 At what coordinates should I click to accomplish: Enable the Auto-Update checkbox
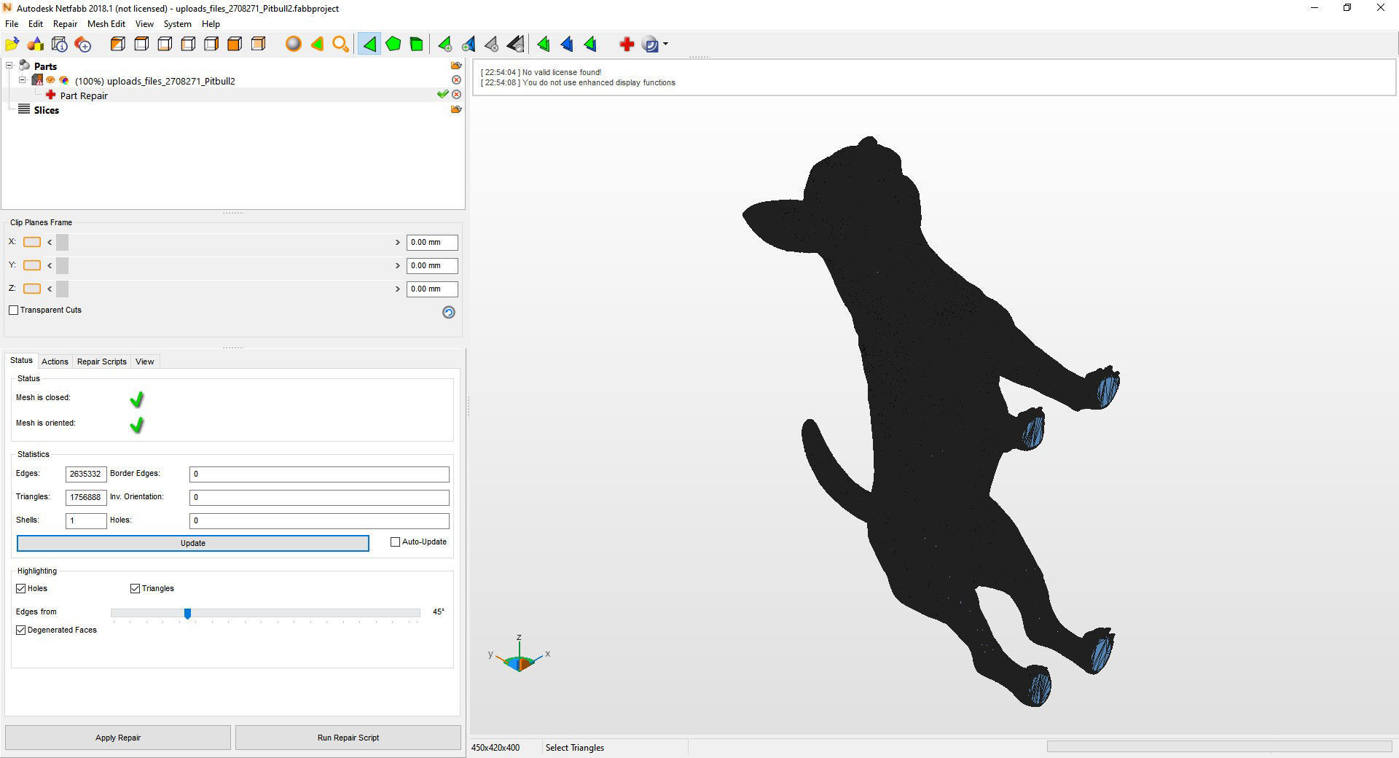[396, 542]
